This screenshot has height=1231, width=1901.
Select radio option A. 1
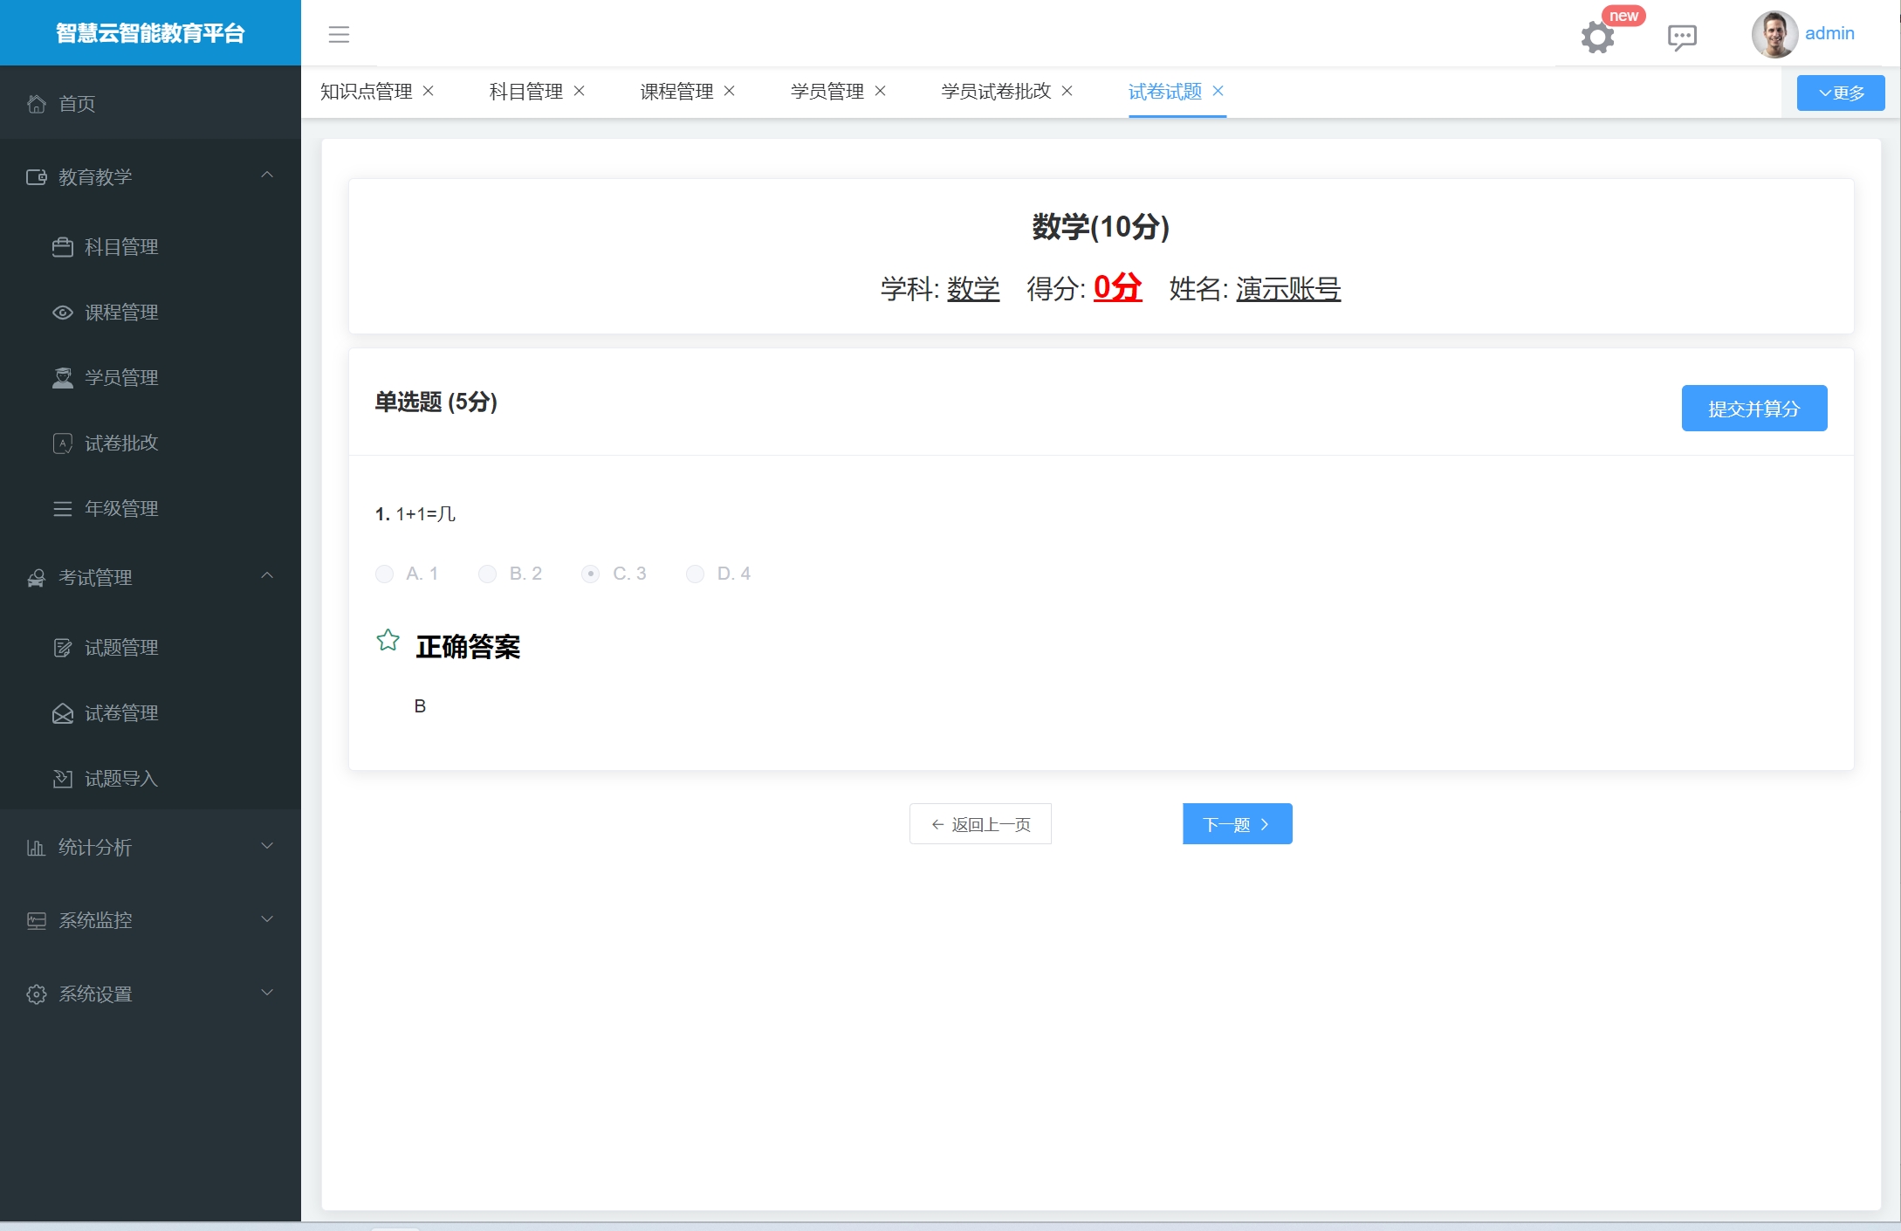coord(385,574)
